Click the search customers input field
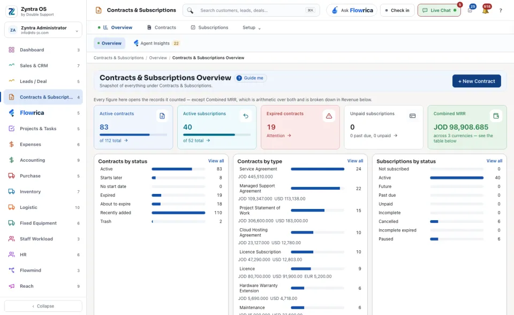Screen dimensions: 514x315 click(x=251, y=11)
